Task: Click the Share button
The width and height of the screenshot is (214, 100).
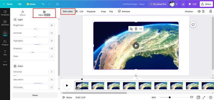Action: coord(206,4)
